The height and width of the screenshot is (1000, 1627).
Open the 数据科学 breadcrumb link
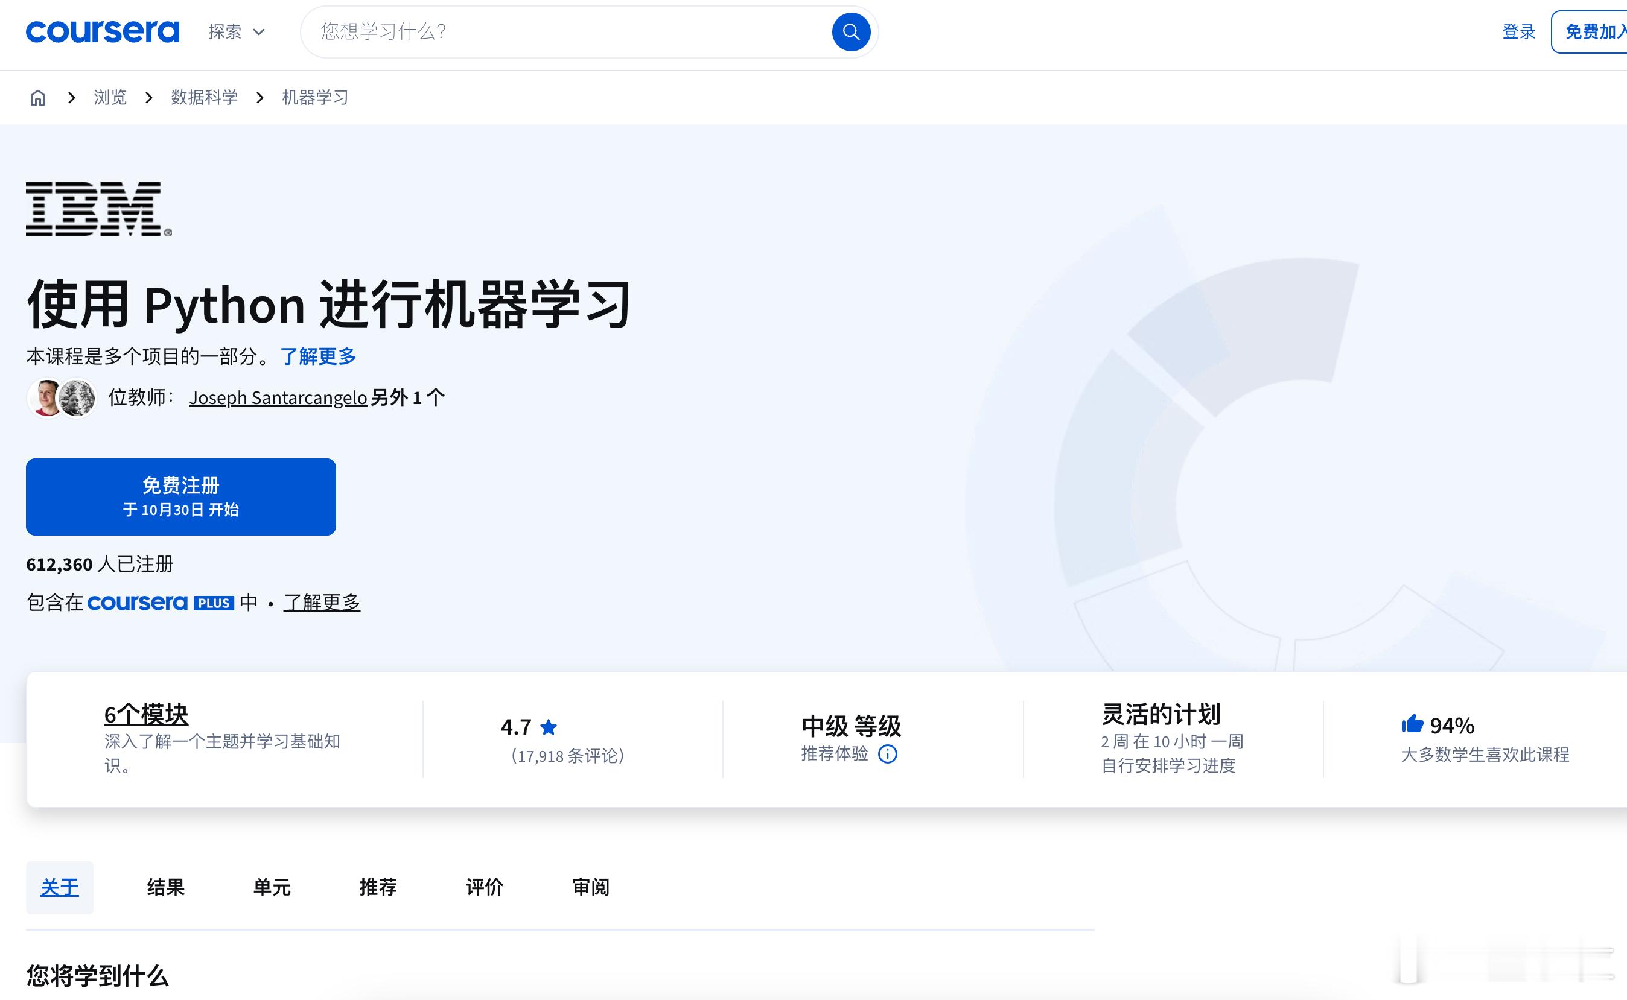[204, 98]
